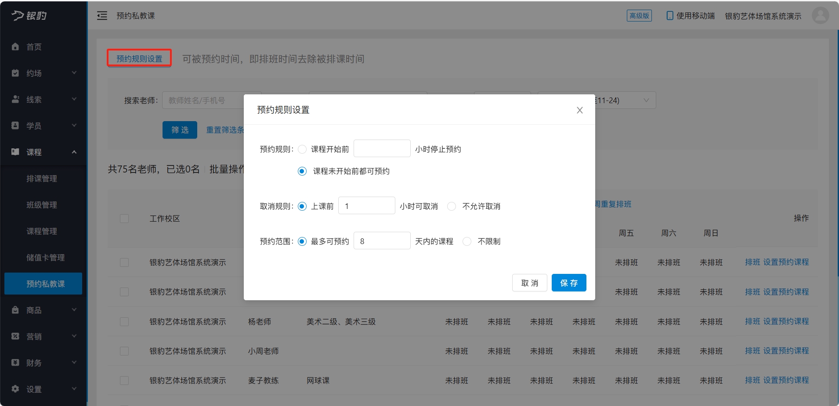The image size is (839, 406).
Task: Click the 财务 finance icon in sidebar
Action: click(x=15, y=363)
